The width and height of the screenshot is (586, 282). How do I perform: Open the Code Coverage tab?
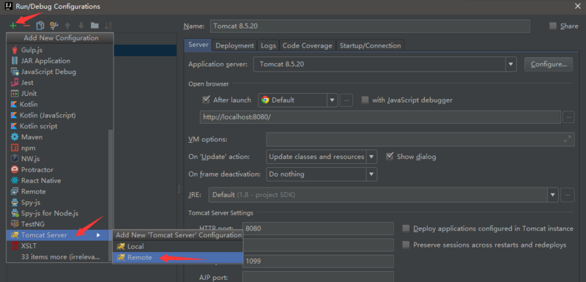[307, 45]
